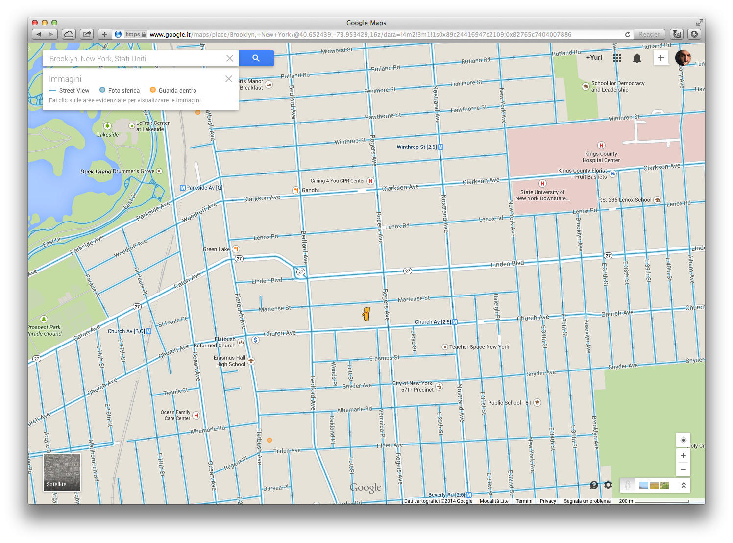
Task: Click the Flatbush Reformed Church marker
Action: click(x=241, y=342)
